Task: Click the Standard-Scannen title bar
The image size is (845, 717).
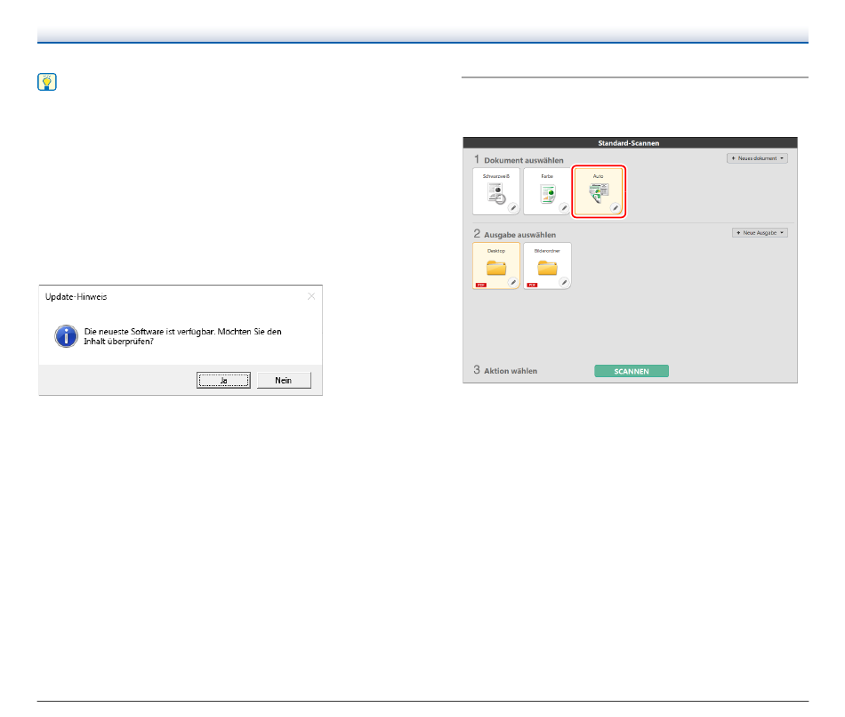Action: (x=630, y=142)
